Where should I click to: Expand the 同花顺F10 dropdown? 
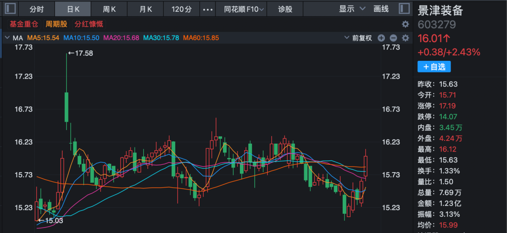[x=244, y=9]
